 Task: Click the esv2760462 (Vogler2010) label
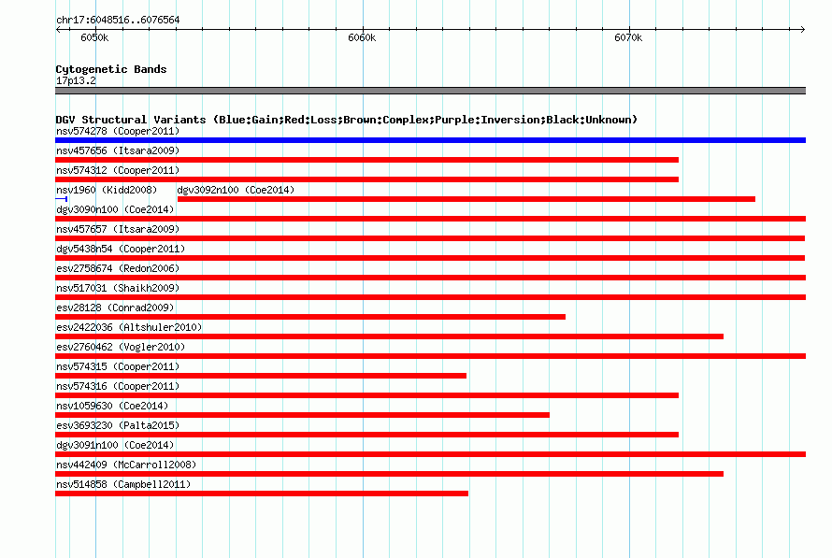tap(121, 347)
